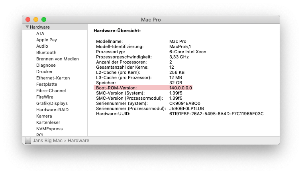The image size is (302, 174).
Task: Open Grafik/Displays section
Action: pos(52,103)
